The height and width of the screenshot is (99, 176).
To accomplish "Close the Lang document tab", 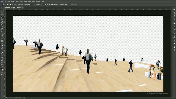I will 23,7.
